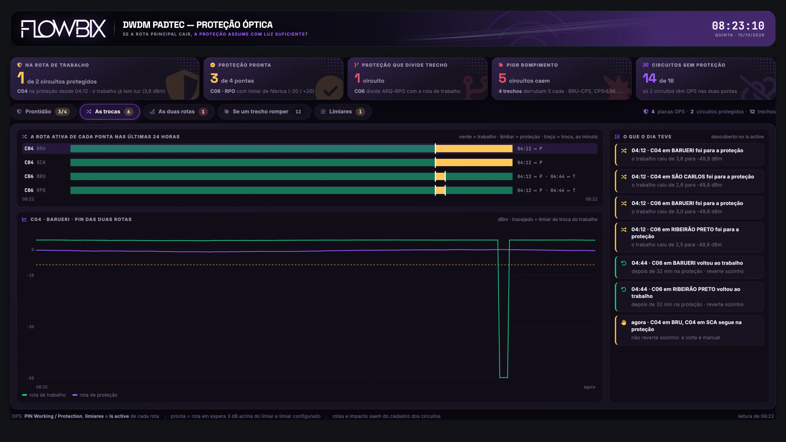Click shuffle icon on C04 em BARUERI event
The height and width of the screenshot is (442, 786).
tap(624, 151)
